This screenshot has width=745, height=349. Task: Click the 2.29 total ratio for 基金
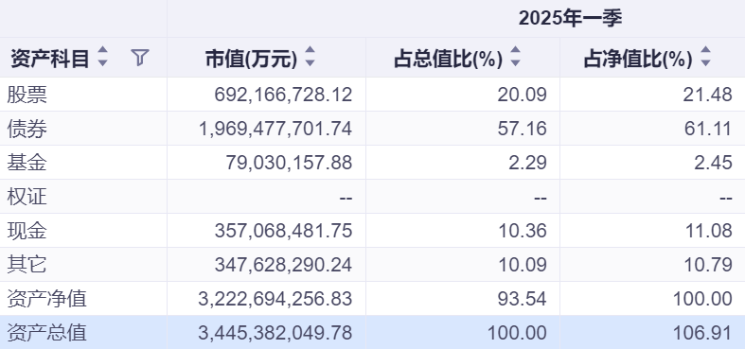pyautogui.click(x=528, y=163)
